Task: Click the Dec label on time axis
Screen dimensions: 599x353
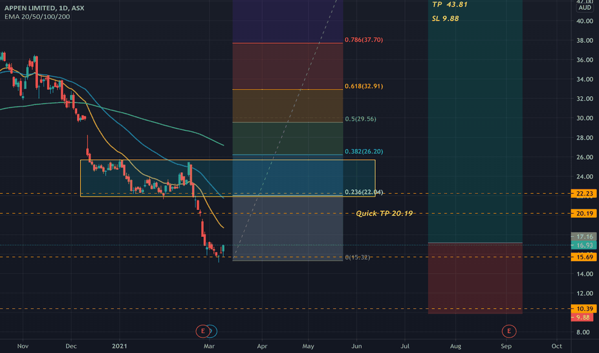Action: coord(71,346)
